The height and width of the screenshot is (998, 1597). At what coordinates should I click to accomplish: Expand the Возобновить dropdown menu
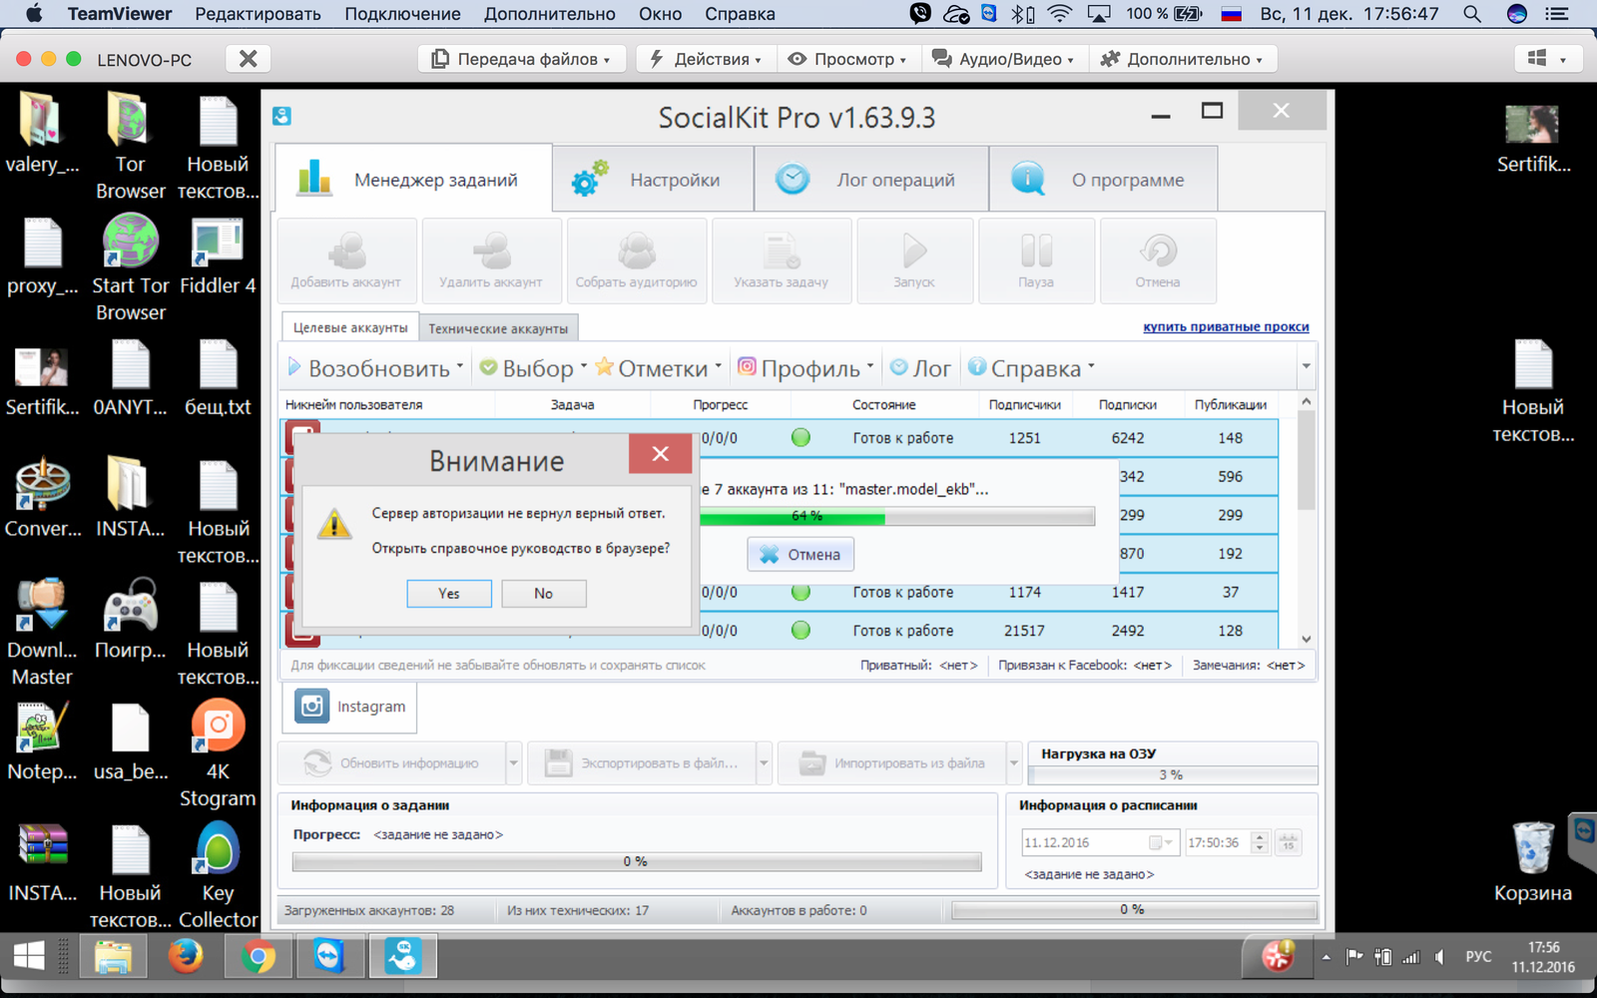[376, 368]
